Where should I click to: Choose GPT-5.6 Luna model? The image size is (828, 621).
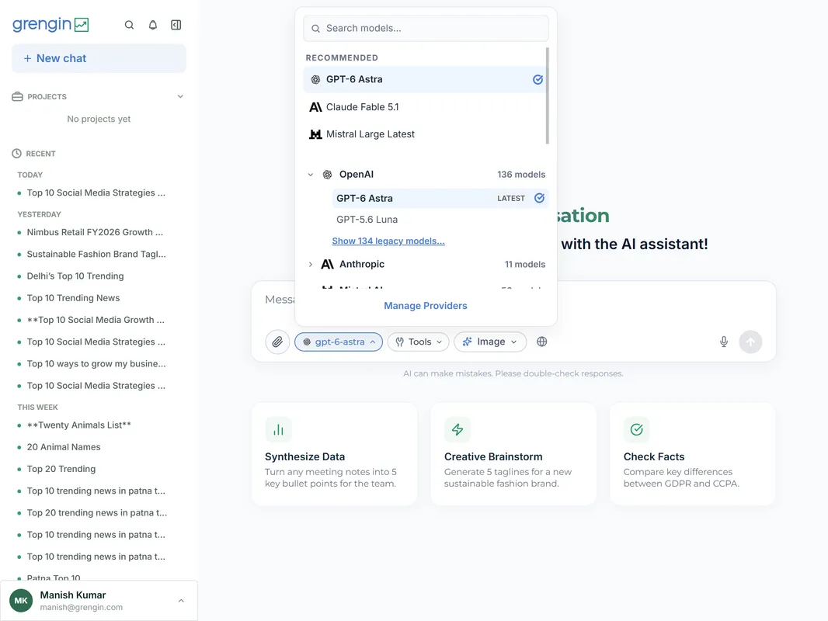440,220
